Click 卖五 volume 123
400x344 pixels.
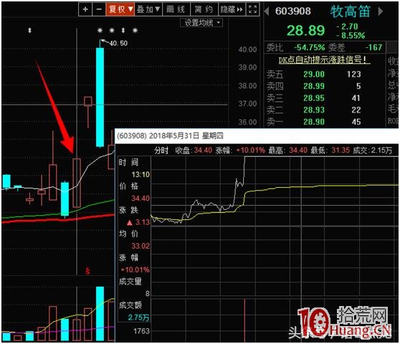tap(353, 75)
